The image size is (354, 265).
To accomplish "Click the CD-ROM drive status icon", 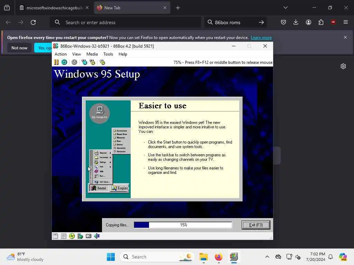I will 72,236.
